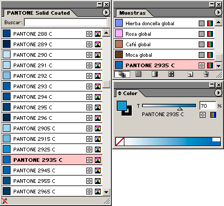Choose the PANTONE 2925 C swatch row

(x=52, y=149)
